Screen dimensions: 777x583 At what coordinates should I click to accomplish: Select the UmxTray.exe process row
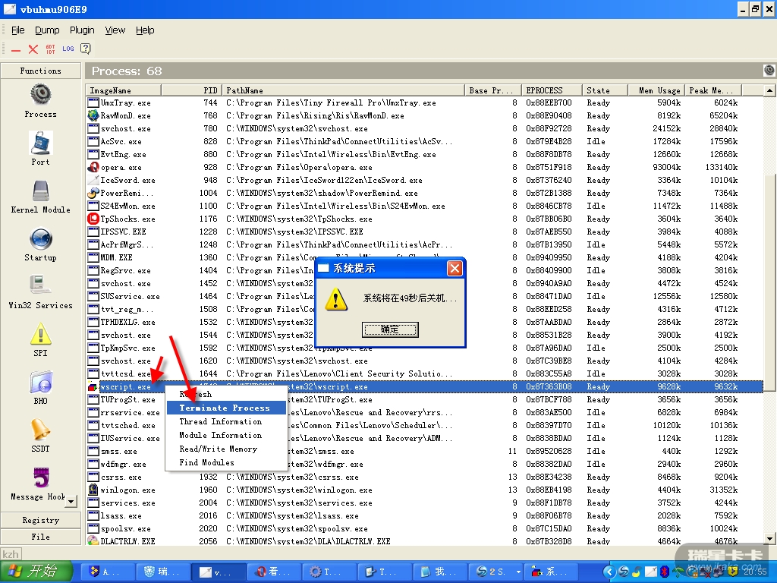tap(424, 102)
